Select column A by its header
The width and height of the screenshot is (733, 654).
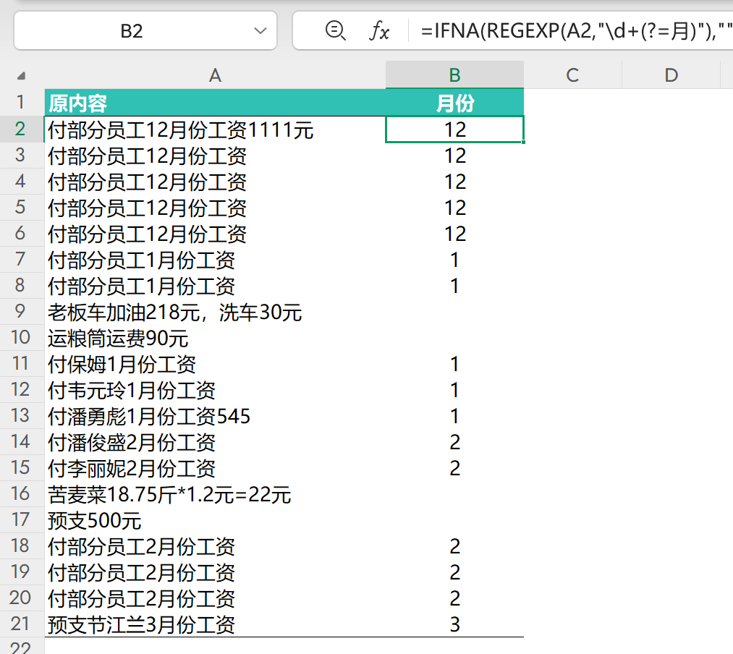214,75
